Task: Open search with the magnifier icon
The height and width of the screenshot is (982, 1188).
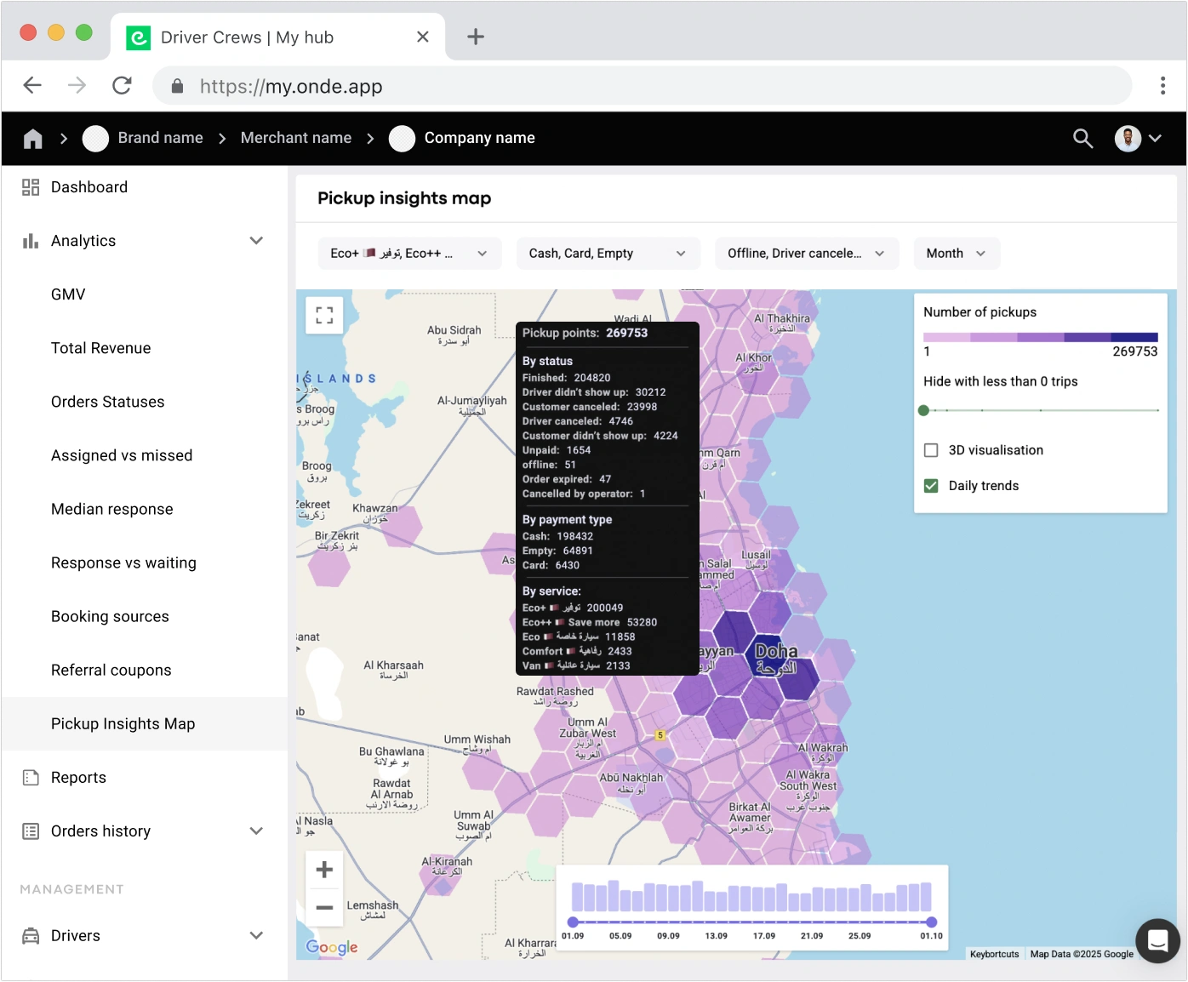Action: (x=1082, y=139)
